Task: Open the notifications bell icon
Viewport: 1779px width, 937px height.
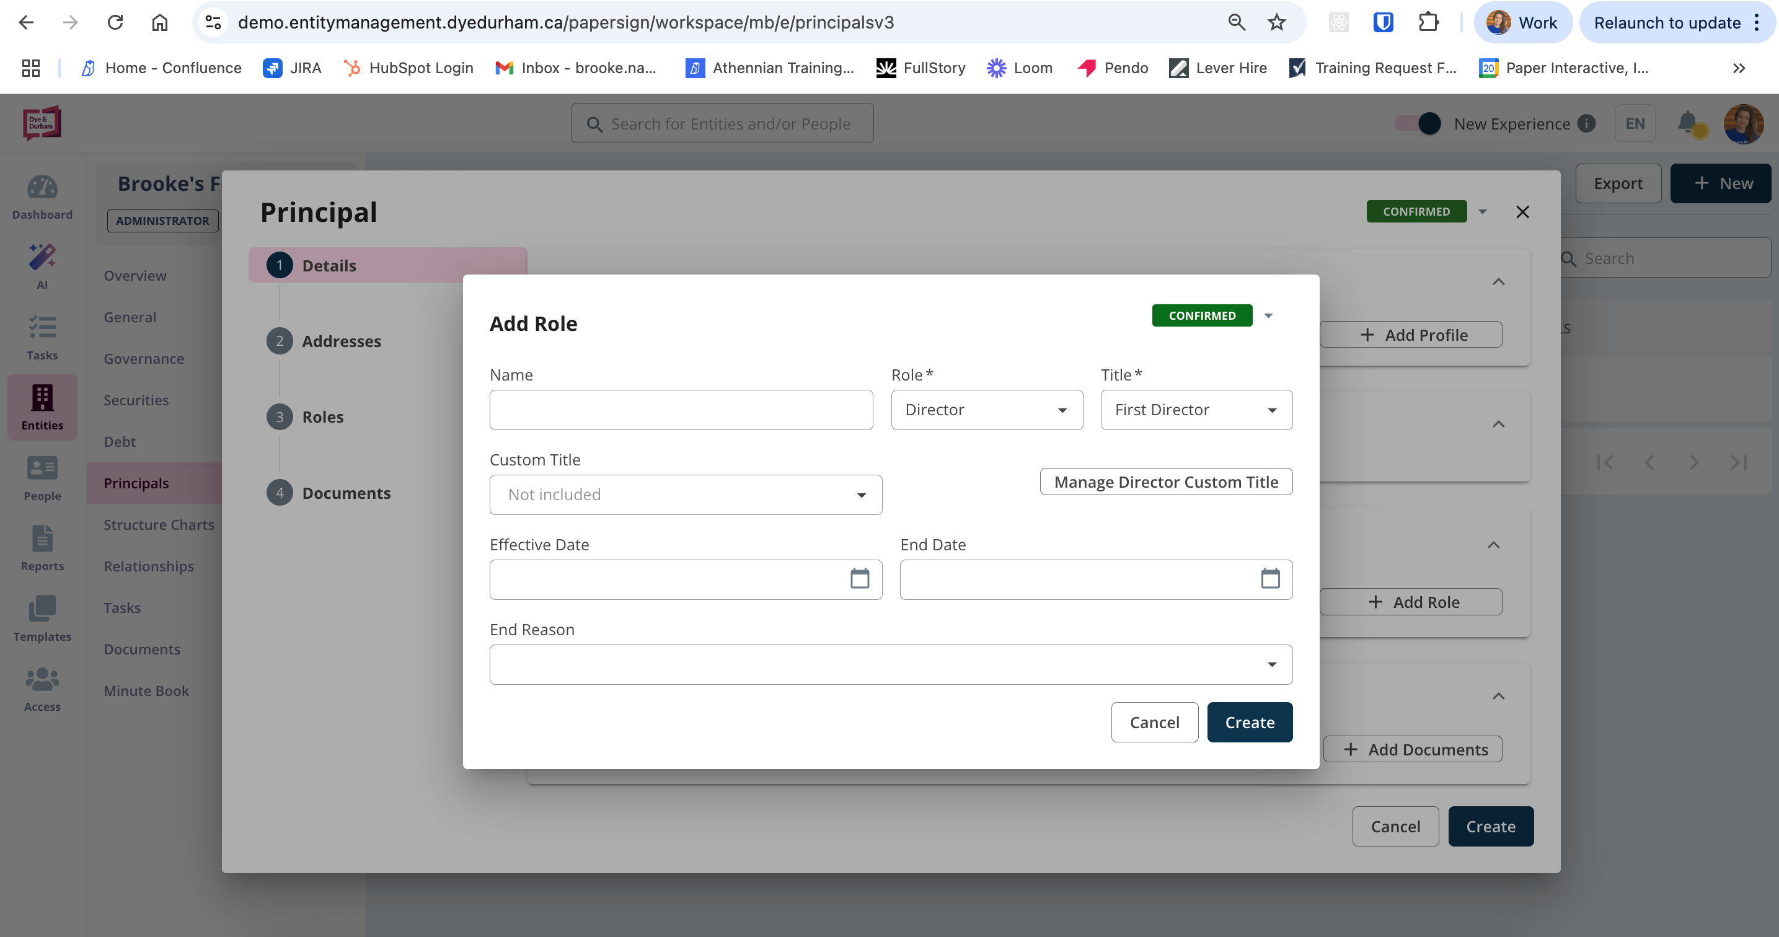Action: [1687, 123]
